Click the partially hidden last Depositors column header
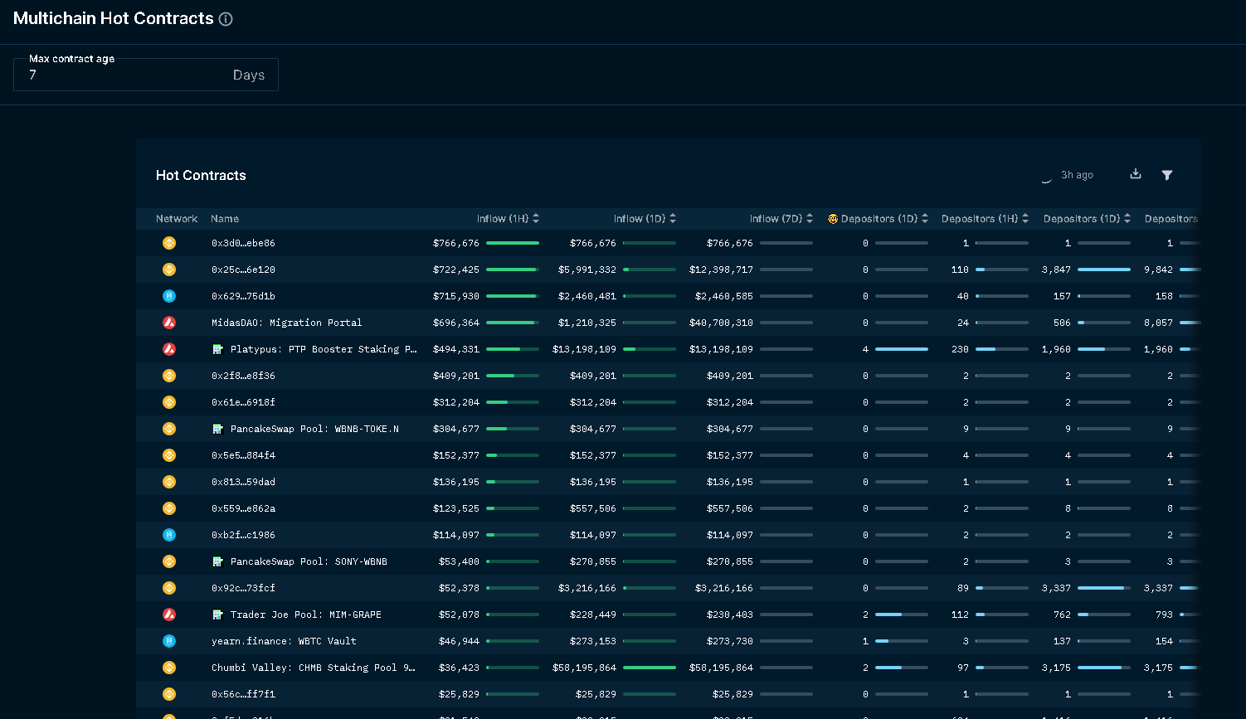This screenshot has height=719, width=1246. coord(1171,219)
